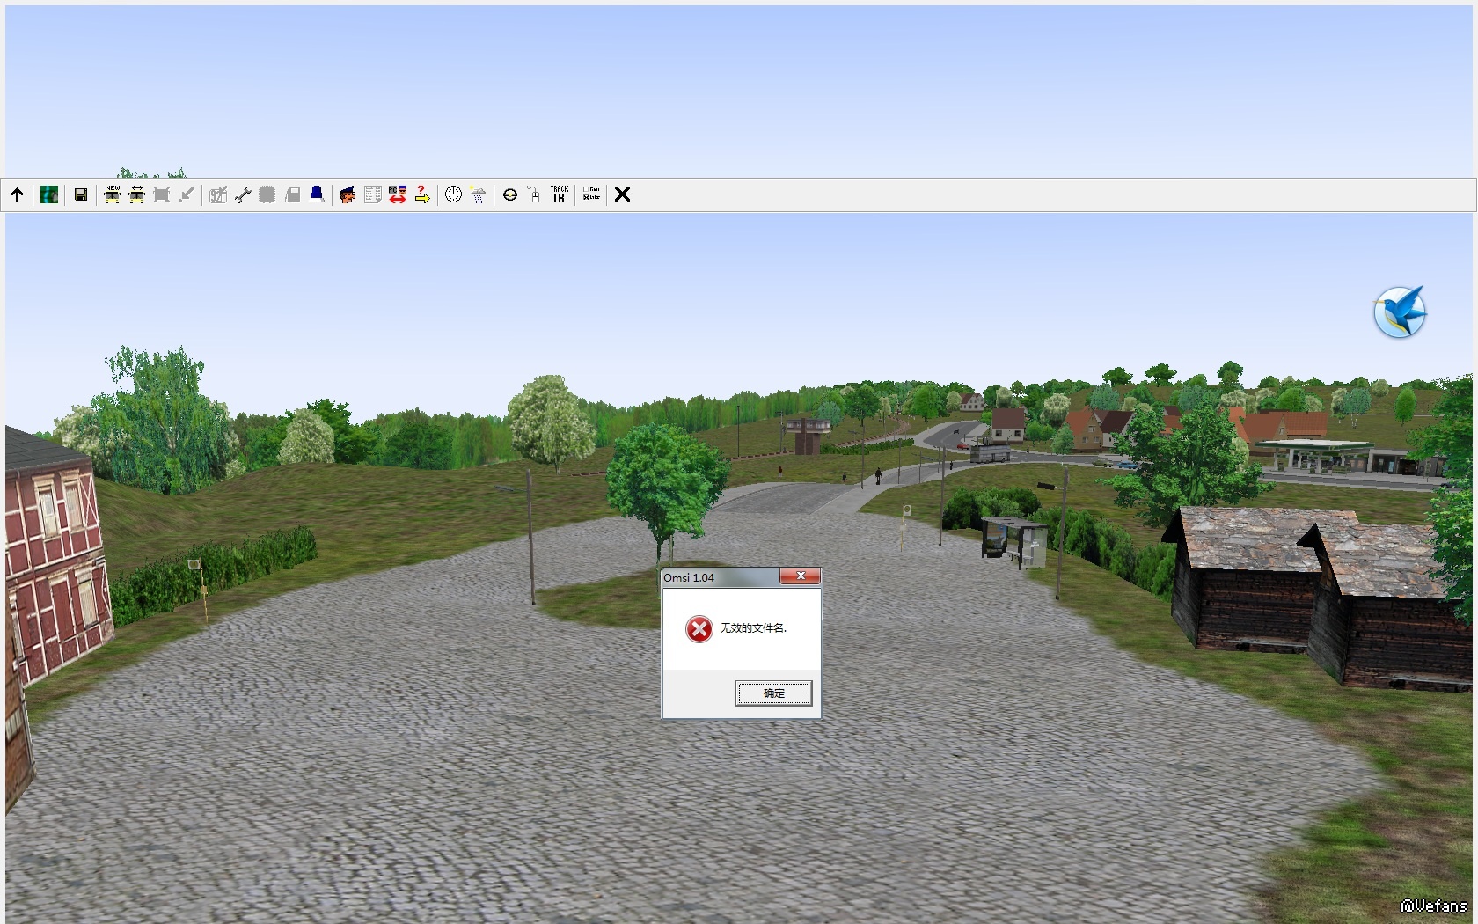
Task: Click the question mark arrow icon
Action: (422, 194)
